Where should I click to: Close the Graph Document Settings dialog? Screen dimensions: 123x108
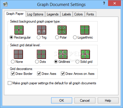[x=114, y=3]
